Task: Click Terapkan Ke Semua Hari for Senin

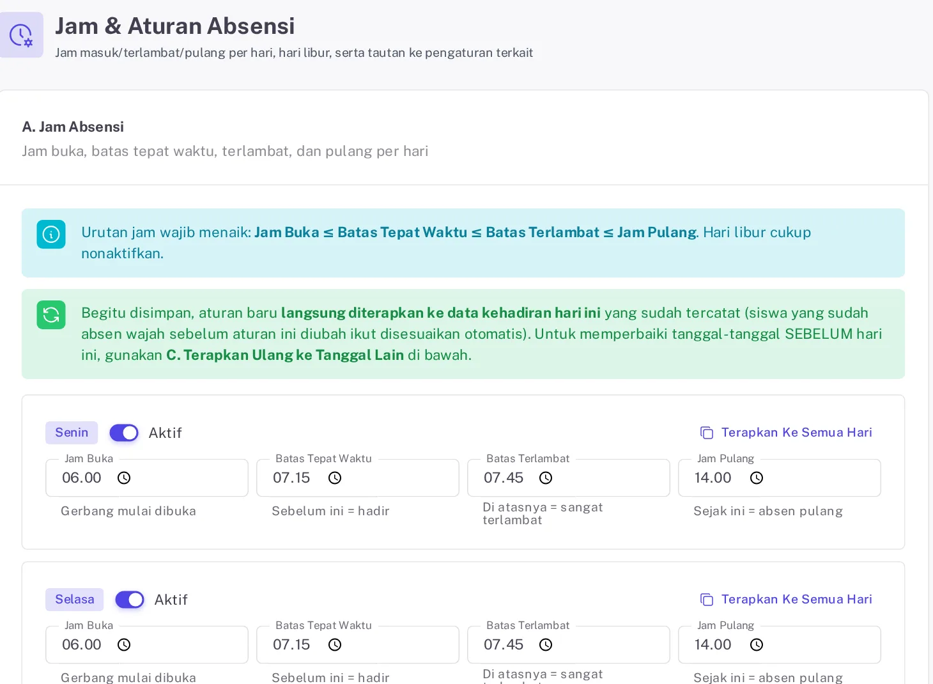Action: point(786,433)
